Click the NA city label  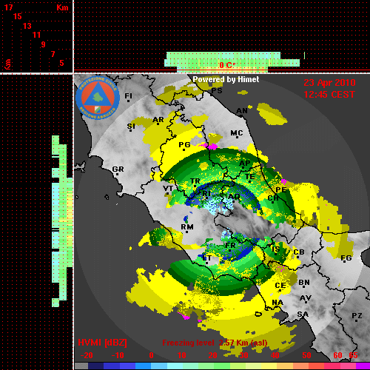[277, 303]
